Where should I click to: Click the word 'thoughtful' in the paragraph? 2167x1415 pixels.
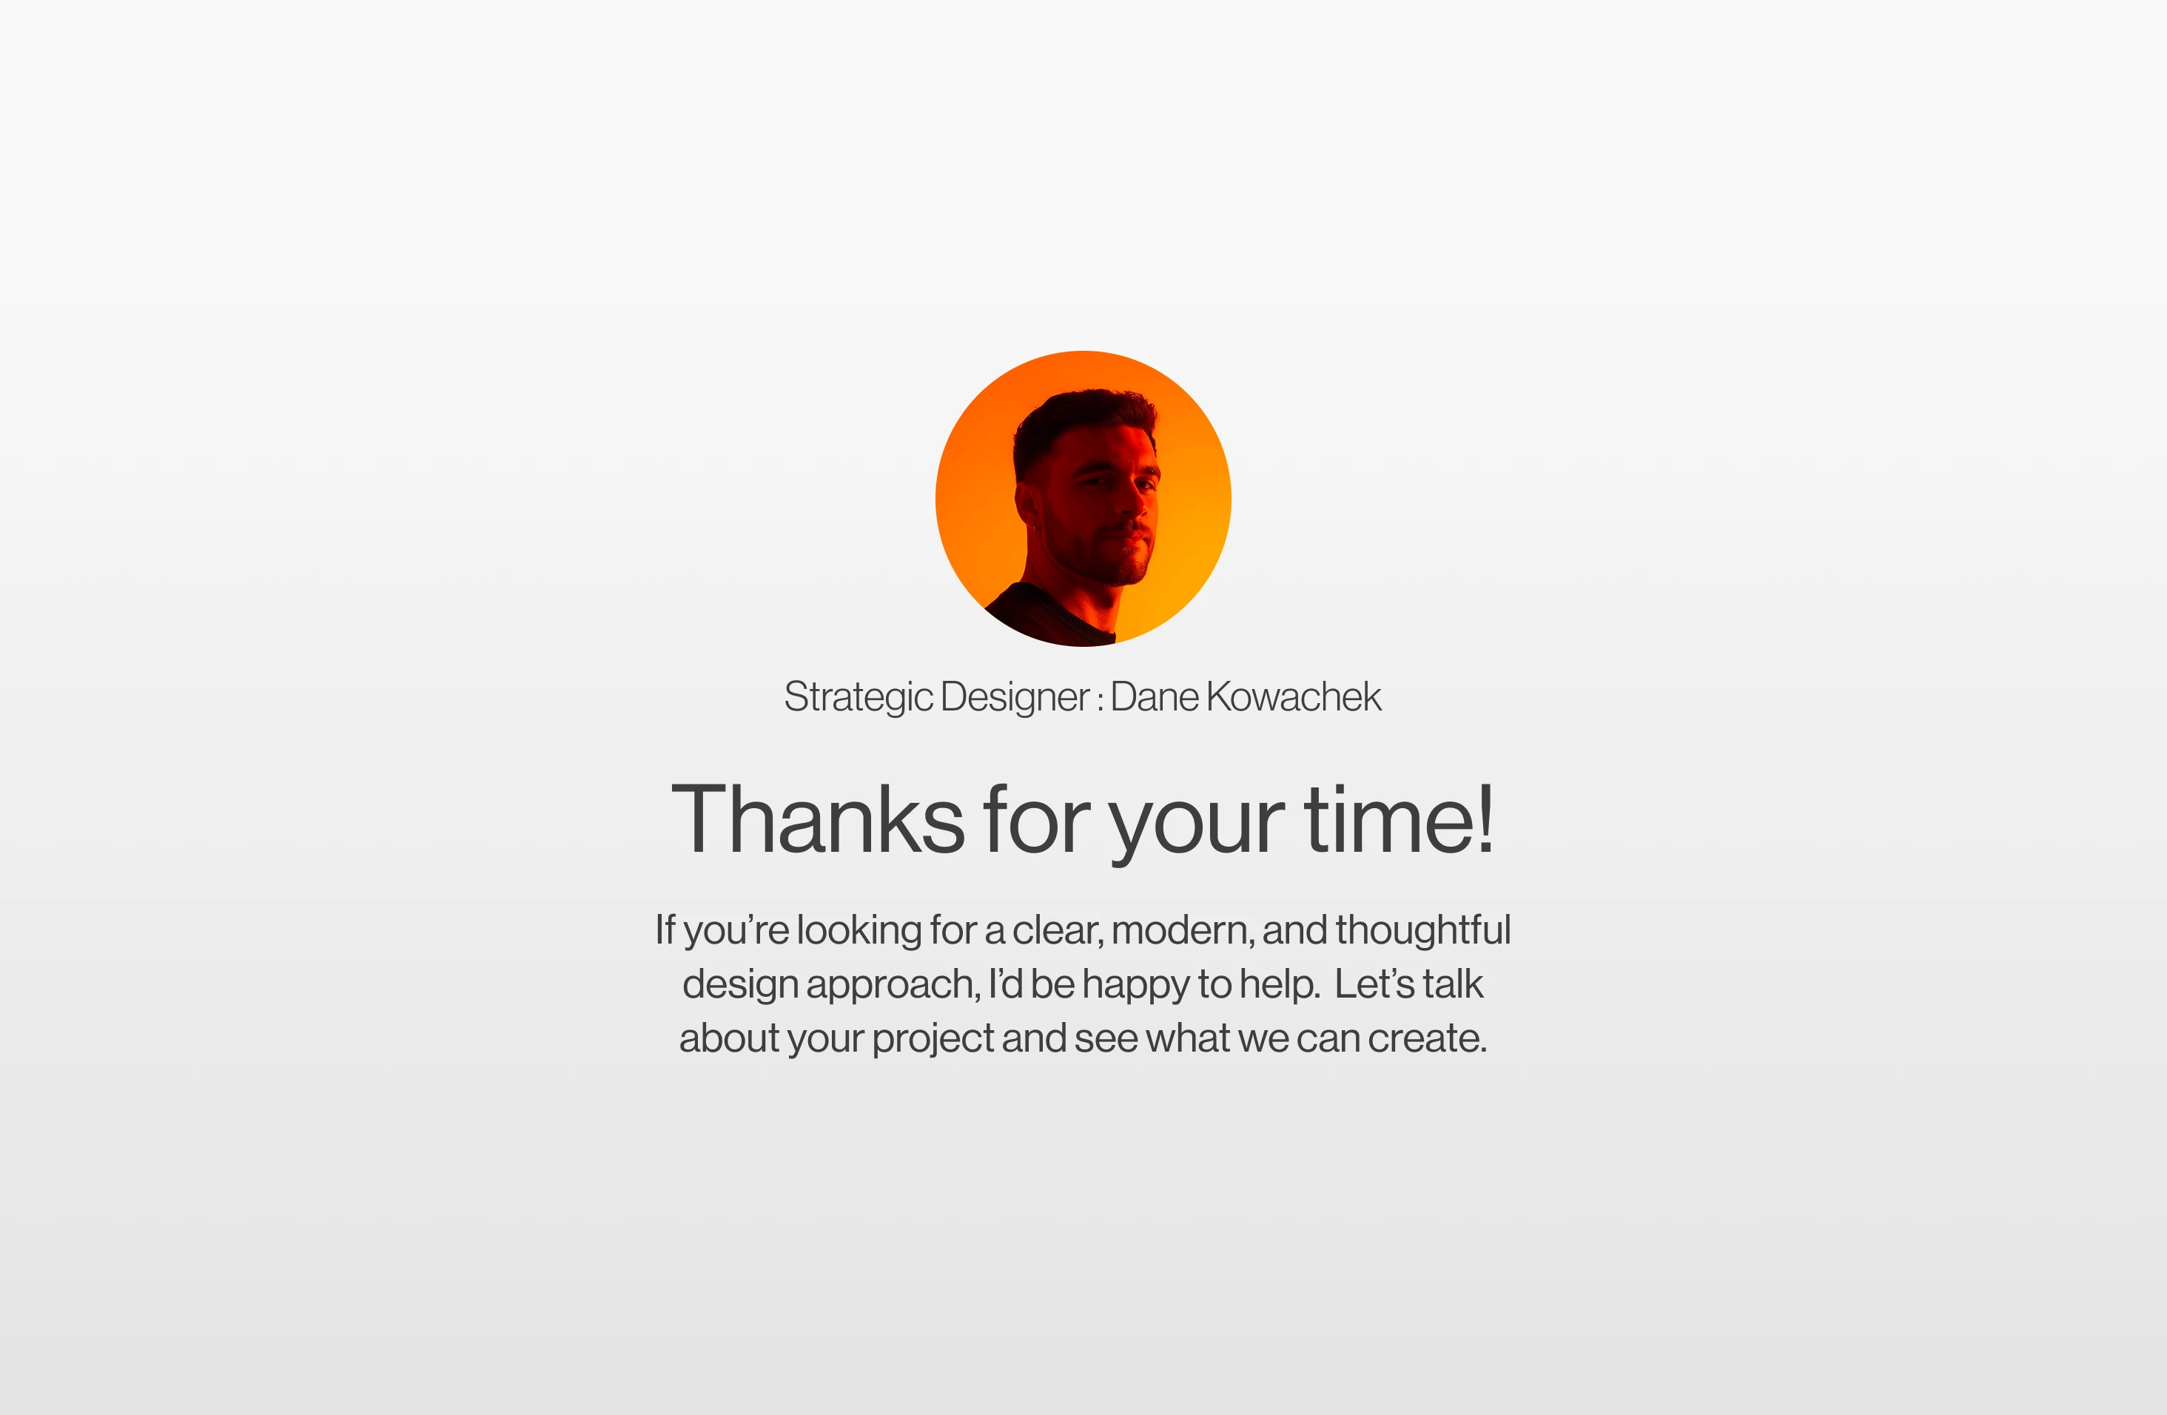pos(1423,930)
